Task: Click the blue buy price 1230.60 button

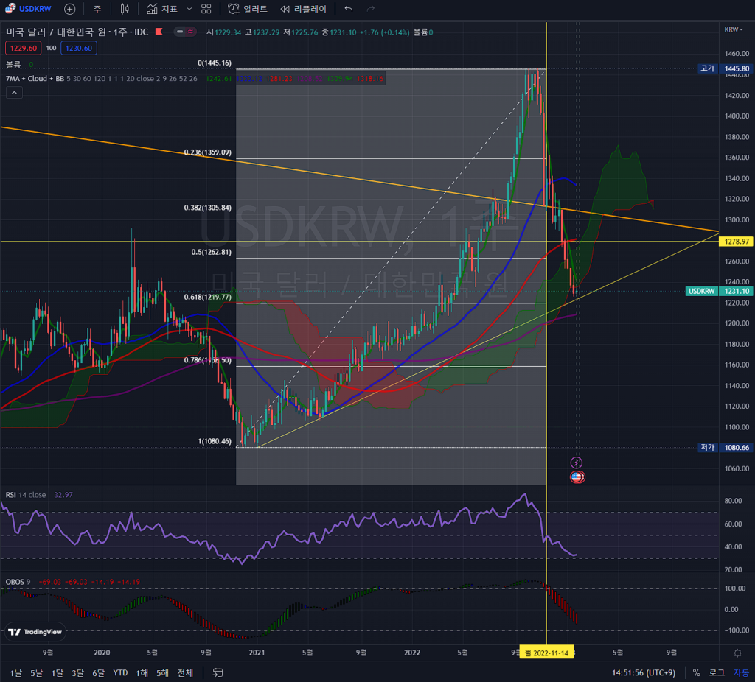Action: [79, 48]
